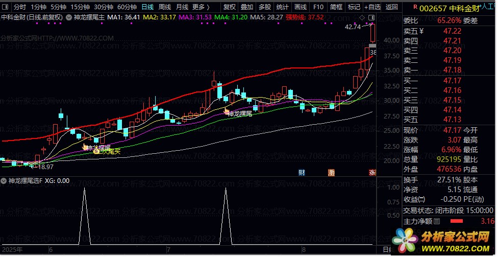Open the 多股 multi-stock view

click(x=264, y=7)
